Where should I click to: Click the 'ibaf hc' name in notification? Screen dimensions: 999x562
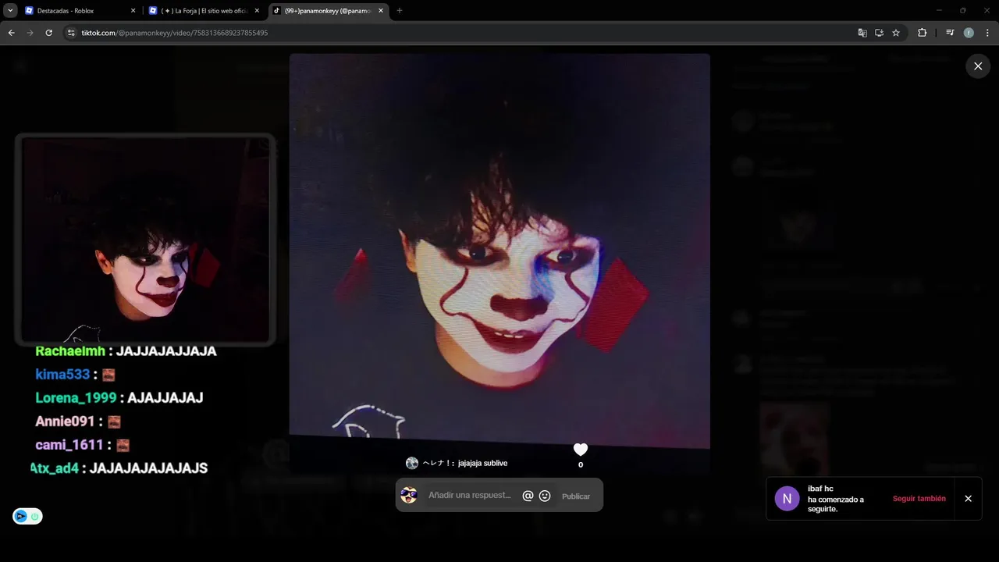click(x=820, y=489)
